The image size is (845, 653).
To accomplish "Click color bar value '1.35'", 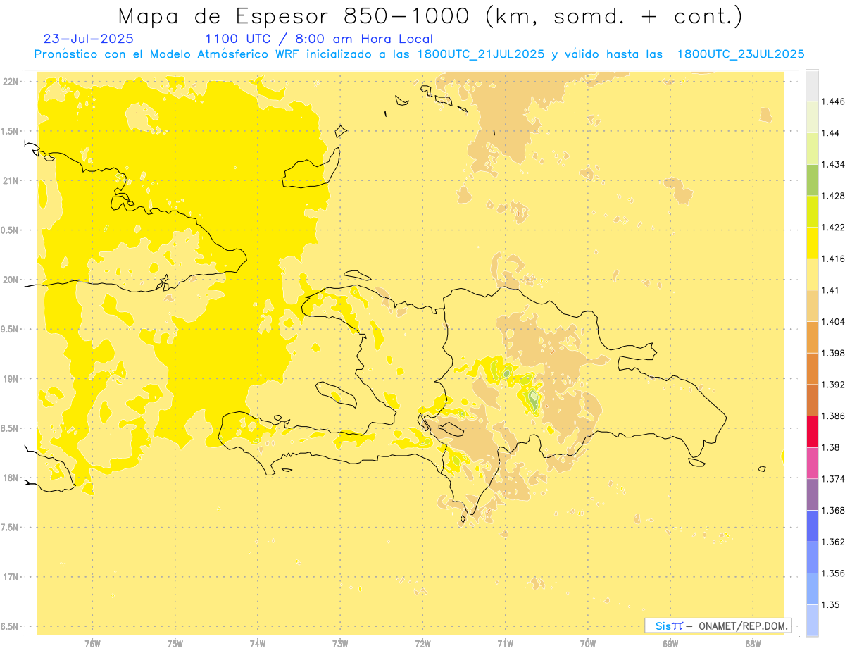I will point(830,604).
